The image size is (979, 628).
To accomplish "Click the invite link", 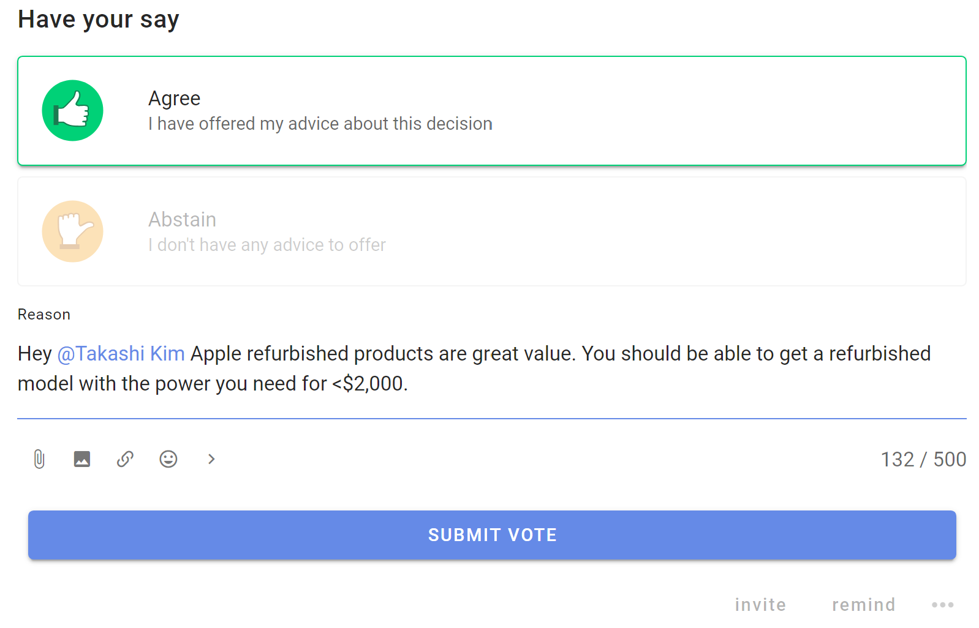I will (x=760, y=605).
